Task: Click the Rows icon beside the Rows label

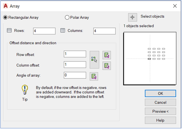Action: pos(9,30)
